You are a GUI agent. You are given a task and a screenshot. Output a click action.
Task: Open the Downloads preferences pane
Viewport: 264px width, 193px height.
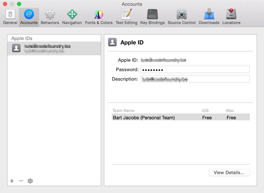pyautogui.click(x=209, y=17)
